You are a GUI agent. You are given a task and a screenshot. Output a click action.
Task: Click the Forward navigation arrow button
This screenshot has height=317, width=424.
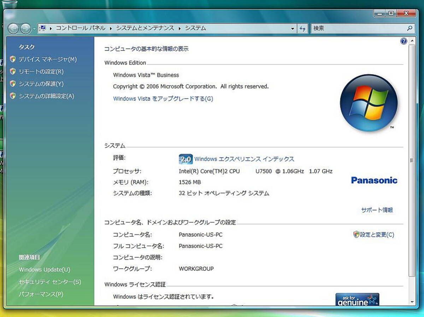coord(25,29)
